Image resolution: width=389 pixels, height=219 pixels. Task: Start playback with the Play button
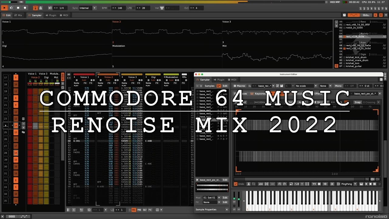click(x=4, y=8)
